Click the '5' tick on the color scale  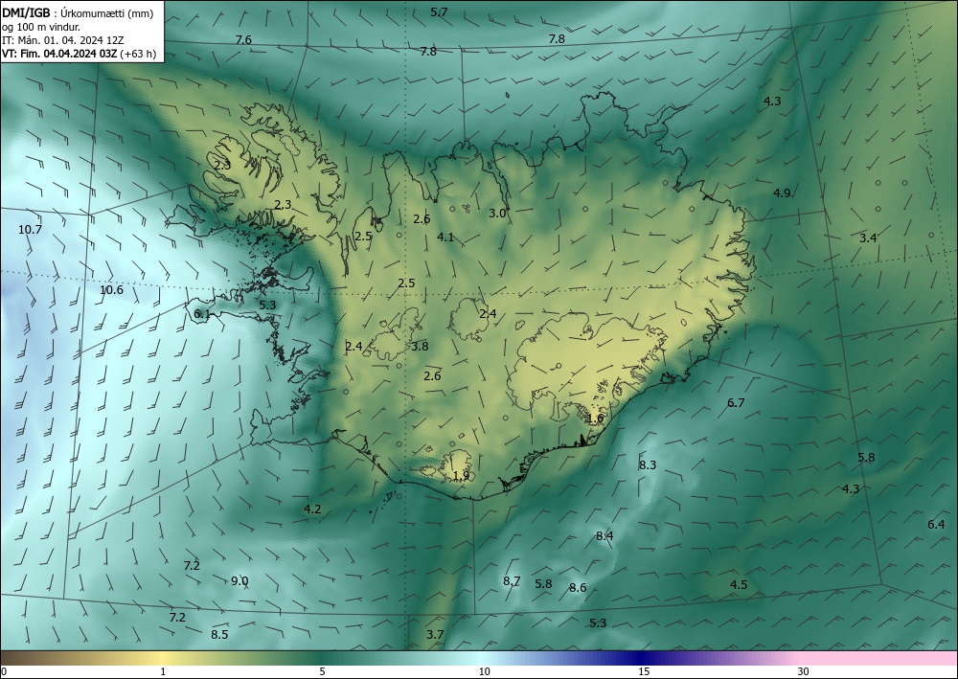[322, 672]
